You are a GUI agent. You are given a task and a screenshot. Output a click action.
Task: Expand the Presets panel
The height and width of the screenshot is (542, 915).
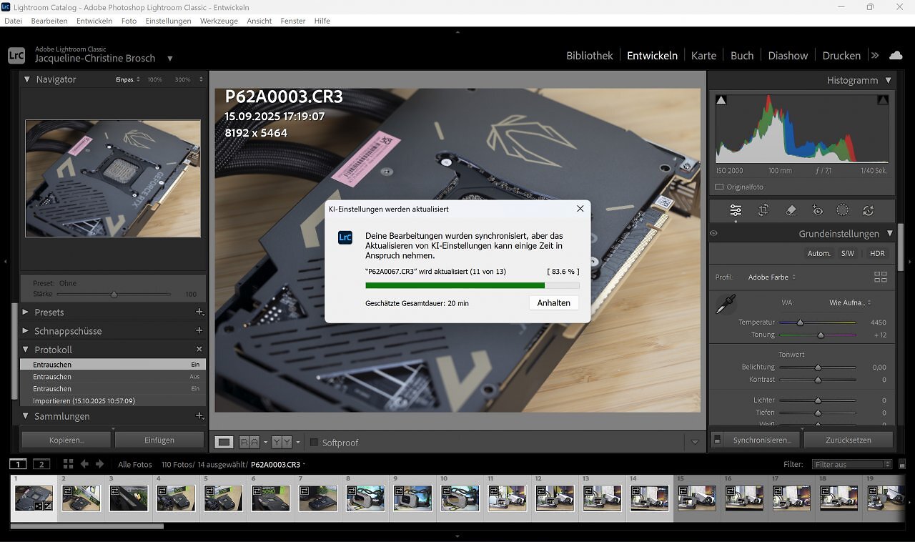[x=26, y=312]
